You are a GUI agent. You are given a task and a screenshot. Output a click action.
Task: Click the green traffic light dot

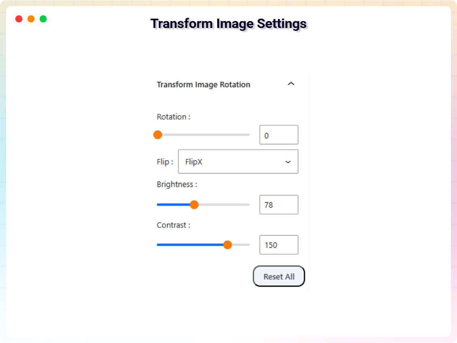click(x=43, y=19)
